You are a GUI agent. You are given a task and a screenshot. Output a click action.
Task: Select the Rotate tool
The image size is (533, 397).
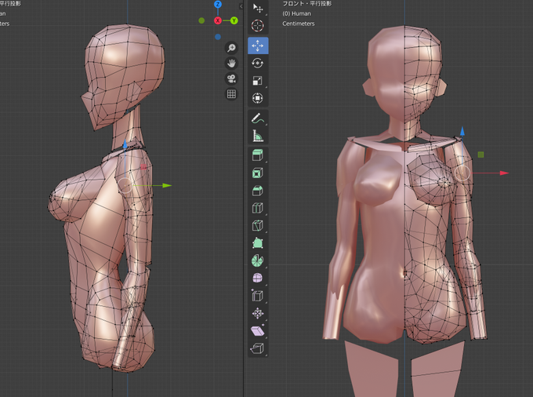point(258,63)
